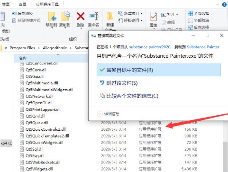Click the blue skip arrow icon
228x172 pixels.
click(102, 83)
